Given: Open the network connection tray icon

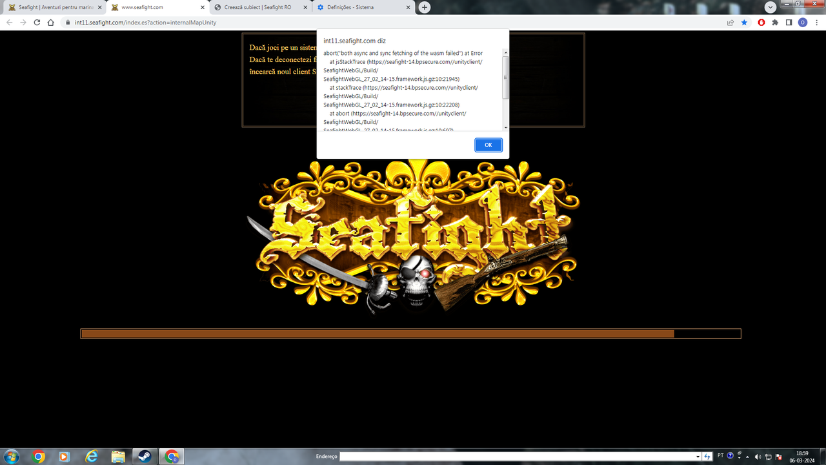Looking at the screenshot, I should (768, 457).
